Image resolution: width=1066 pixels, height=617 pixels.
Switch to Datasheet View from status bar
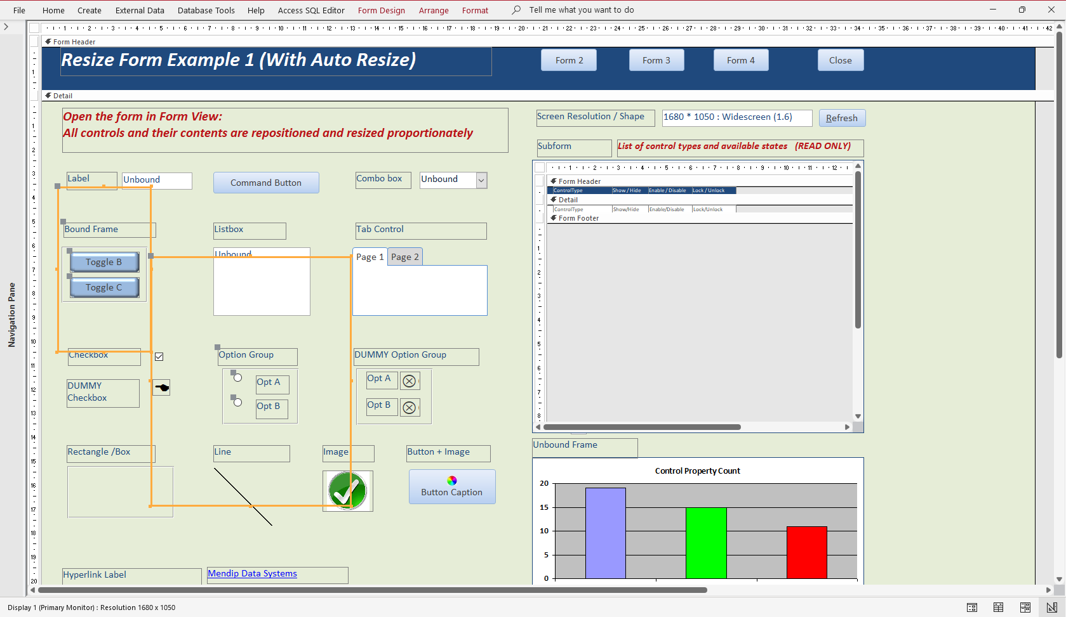coord(998,607)
